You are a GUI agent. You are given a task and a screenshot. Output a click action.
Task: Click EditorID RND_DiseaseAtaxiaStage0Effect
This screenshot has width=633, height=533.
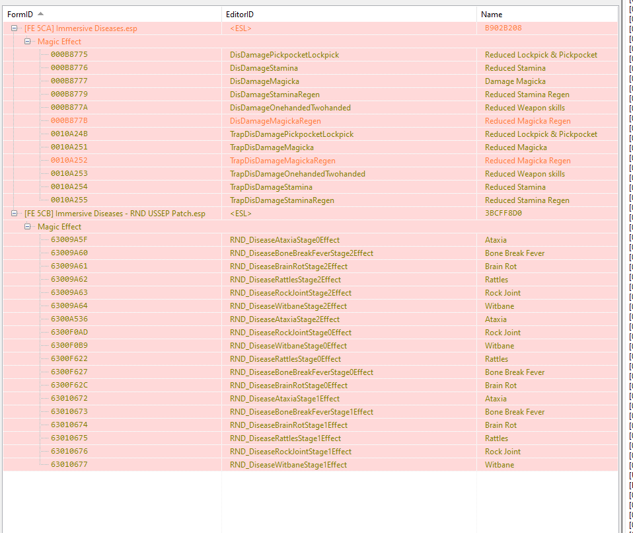[285, 240]
